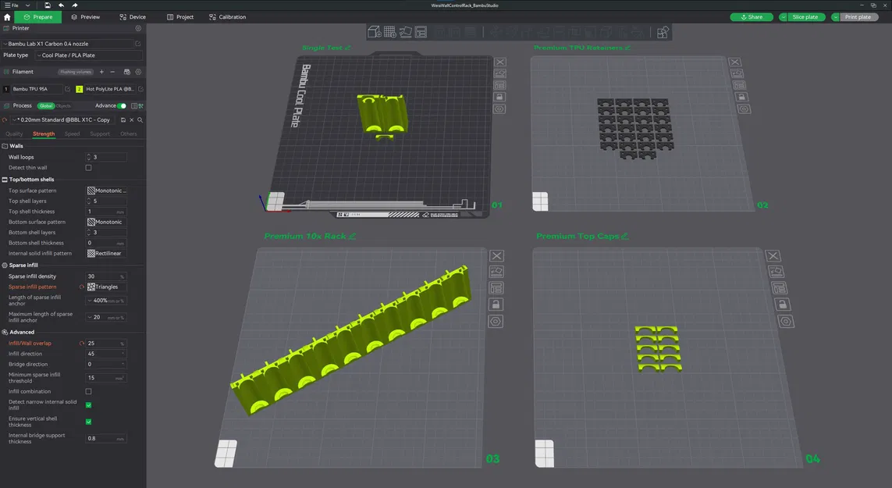Image resolution: width=892 pixels, height=488 pixels.
Task: Expand the Bambu Lab X1 Carbon printer dropdown
Action: point(67,44)
